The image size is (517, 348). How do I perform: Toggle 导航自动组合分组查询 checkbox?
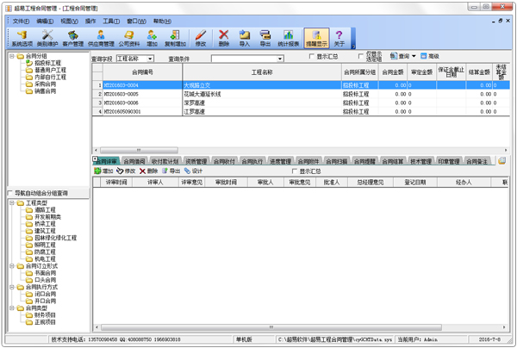[9, 193]
